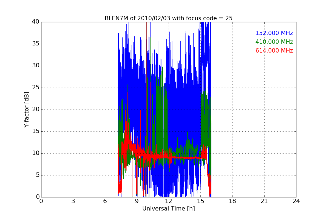
Task: Click x-axis tick label '15'
Action: (x=200, y=201)
